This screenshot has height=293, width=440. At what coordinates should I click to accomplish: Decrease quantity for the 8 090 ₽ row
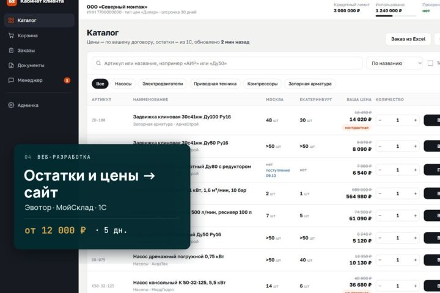(380, 146)
